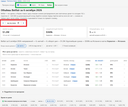The image size is (128, 107).
Task: Follow the Betfair breadcrumb link
Action: tap(20, 1)
